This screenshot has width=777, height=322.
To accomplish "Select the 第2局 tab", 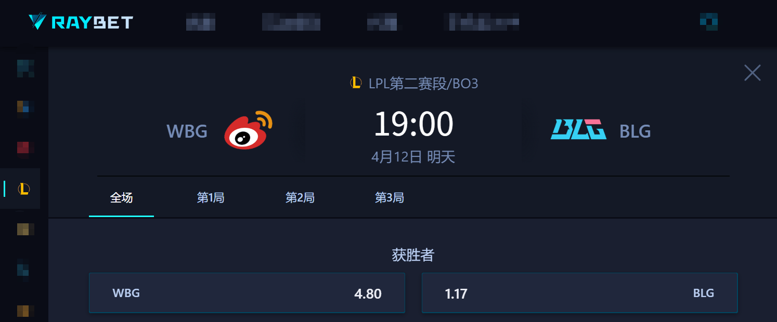I will 300,198.
